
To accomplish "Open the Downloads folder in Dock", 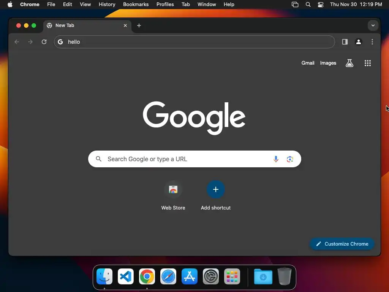I will click(x=263, y=276).
